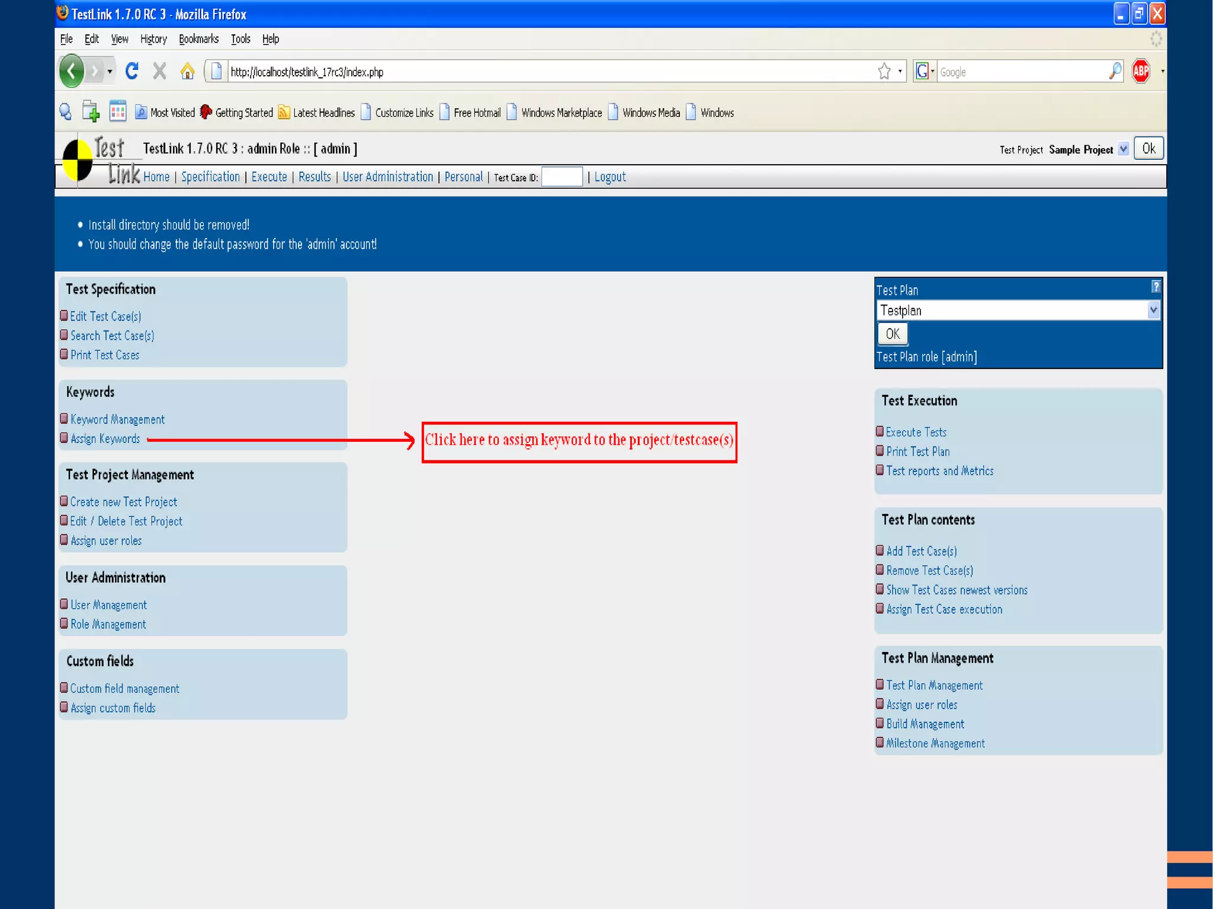This screenshot has height=909, width=1213.
Task: Open Edit / Delete Test Project link
Action: pos(126,522)
